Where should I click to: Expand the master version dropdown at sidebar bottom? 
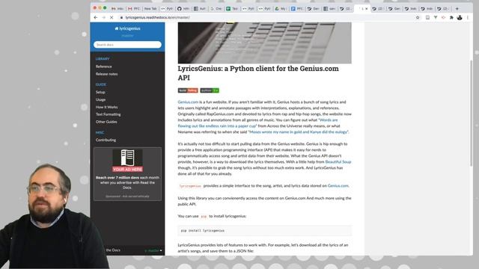click(153, 250)
